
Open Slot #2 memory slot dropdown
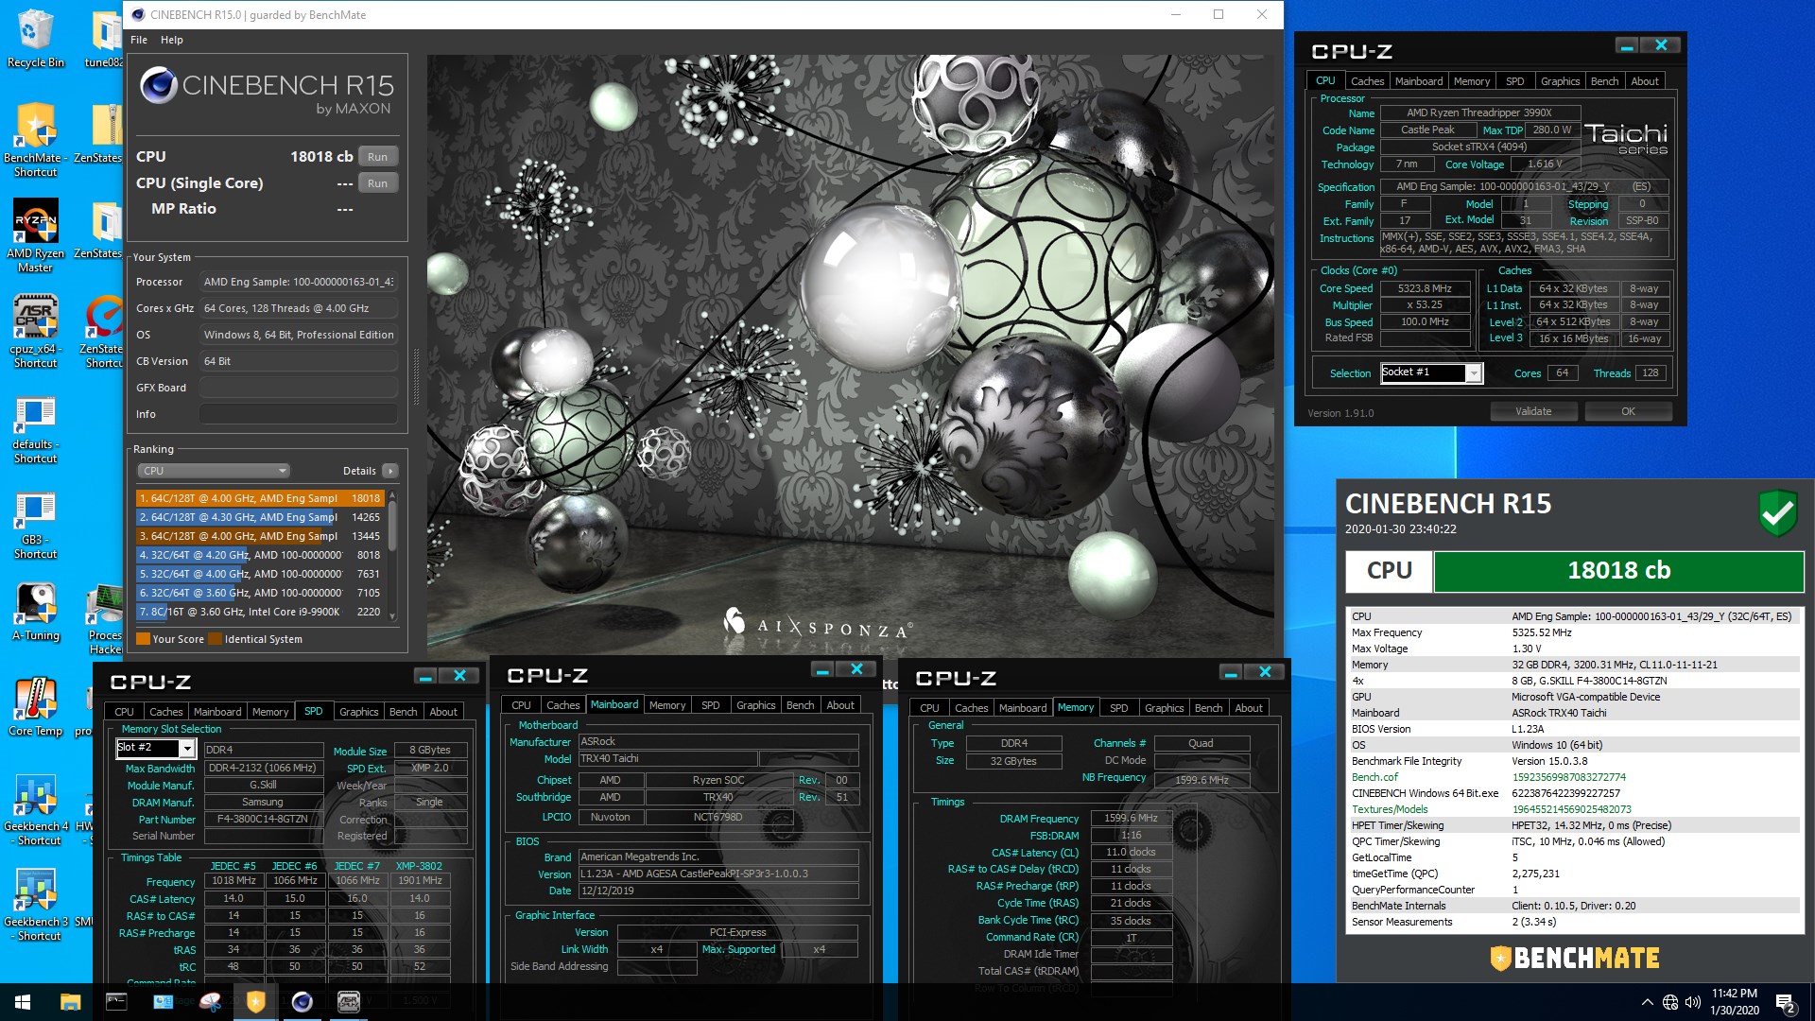155,748
